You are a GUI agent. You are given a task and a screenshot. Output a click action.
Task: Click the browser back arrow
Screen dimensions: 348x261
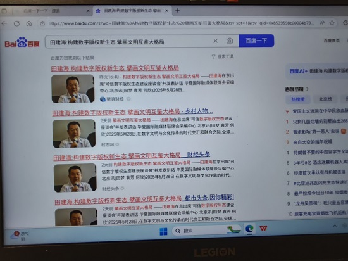[4, 23]
